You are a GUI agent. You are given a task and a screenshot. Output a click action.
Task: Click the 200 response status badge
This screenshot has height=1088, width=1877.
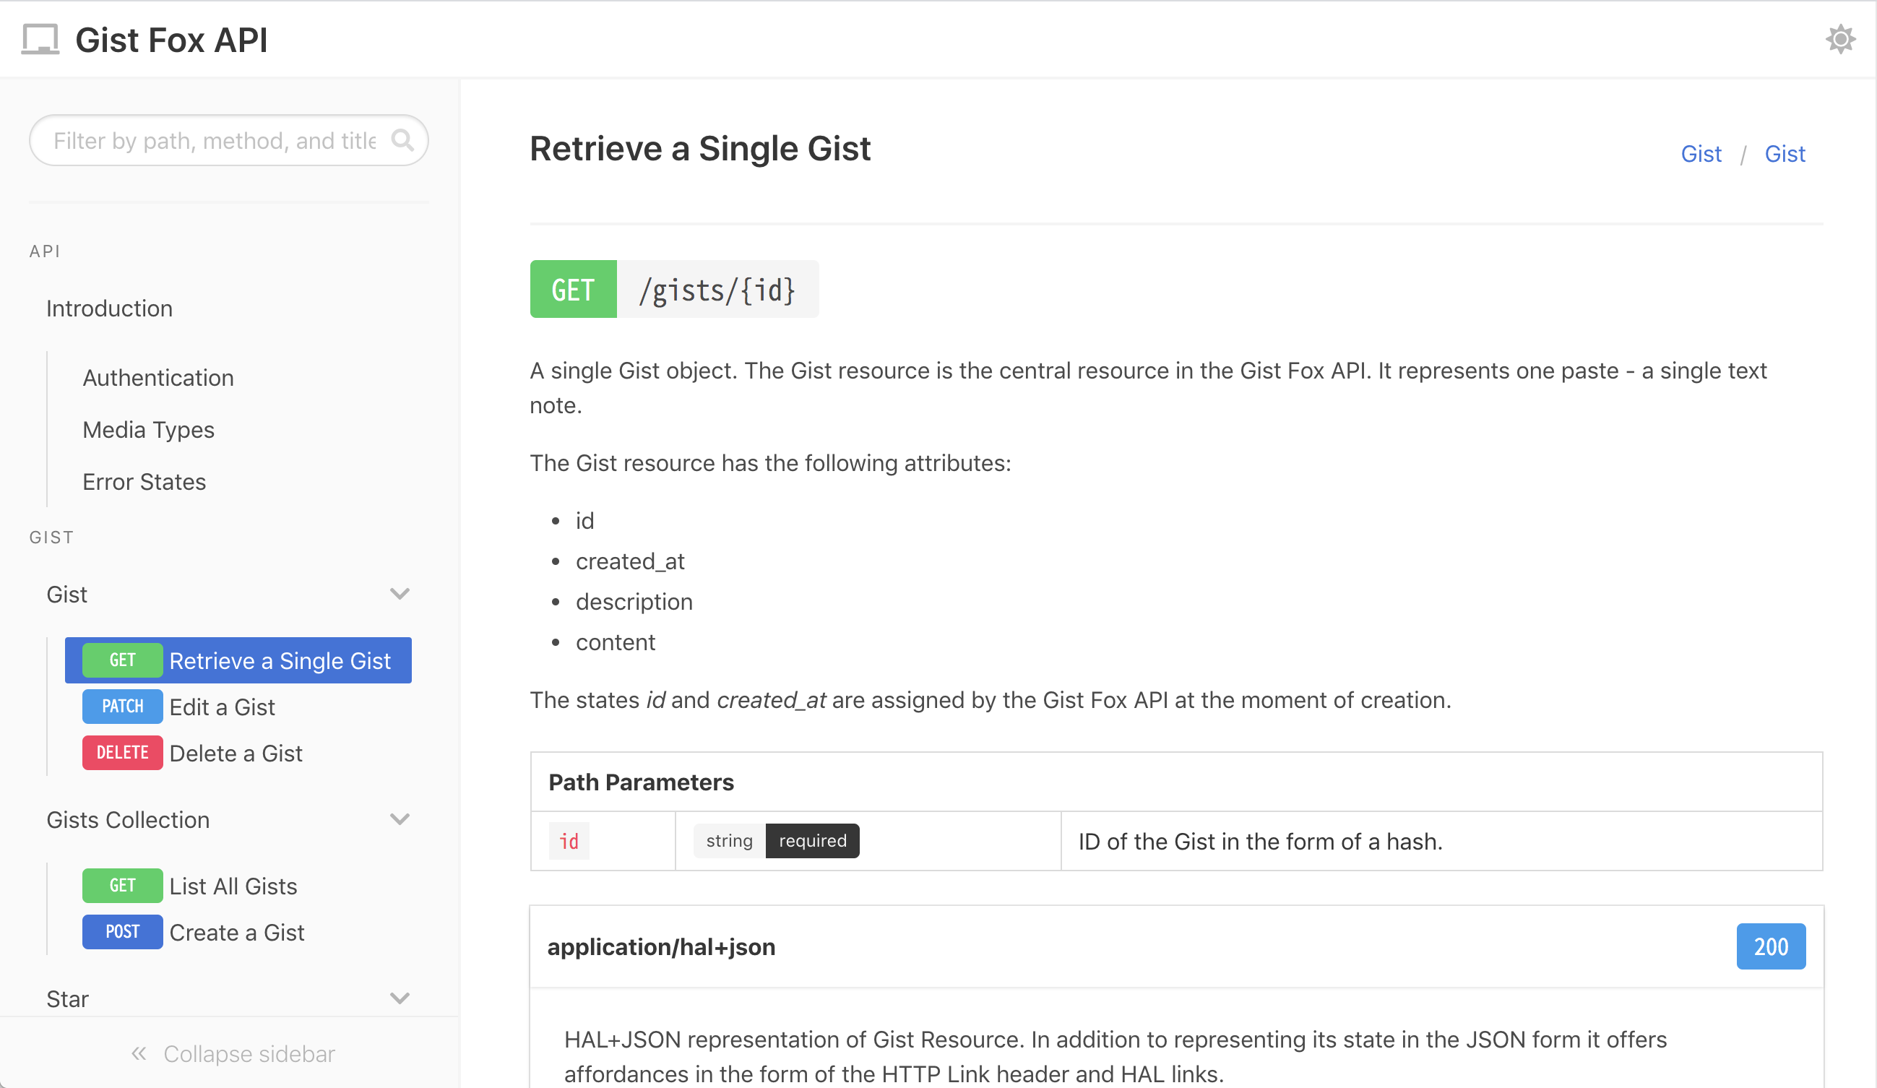pyautogui.click(x=1771, y=946)
